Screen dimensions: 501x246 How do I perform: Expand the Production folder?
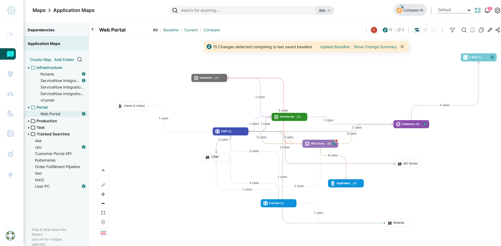point(29,121)
